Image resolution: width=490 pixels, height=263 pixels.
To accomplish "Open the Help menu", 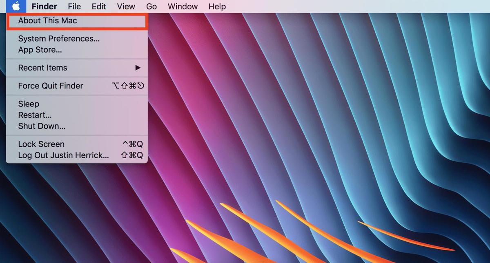I will pyautogui.click(x=217, y=7).
